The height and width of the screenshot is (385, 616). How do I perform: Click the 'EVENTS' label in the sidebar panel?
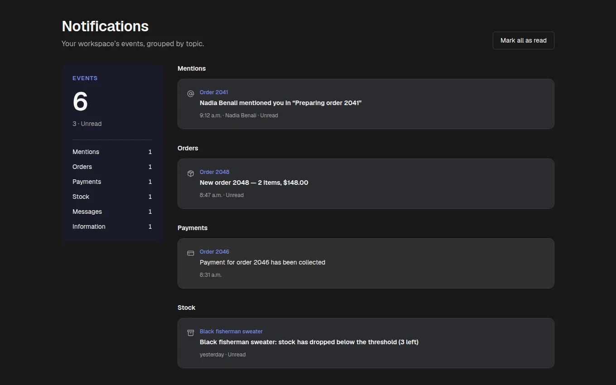(x=85, y=78)
